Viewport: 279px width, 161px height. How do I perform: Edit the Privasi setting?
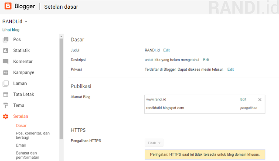pyautogui.click(x=231, y=69)
